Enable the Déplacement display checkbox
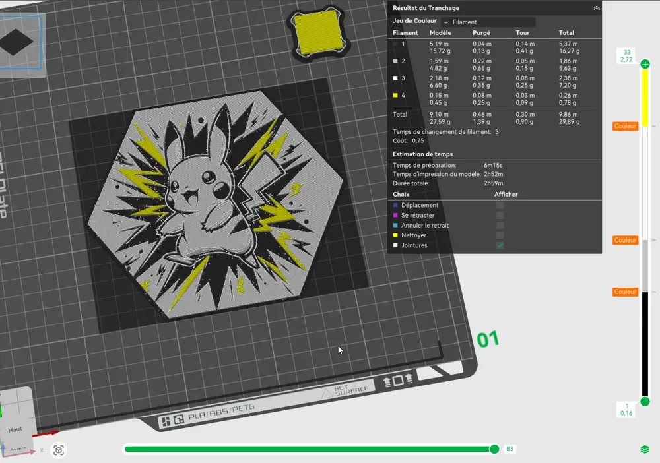Screen dimensions: 660x463 (x=500, y=205)
